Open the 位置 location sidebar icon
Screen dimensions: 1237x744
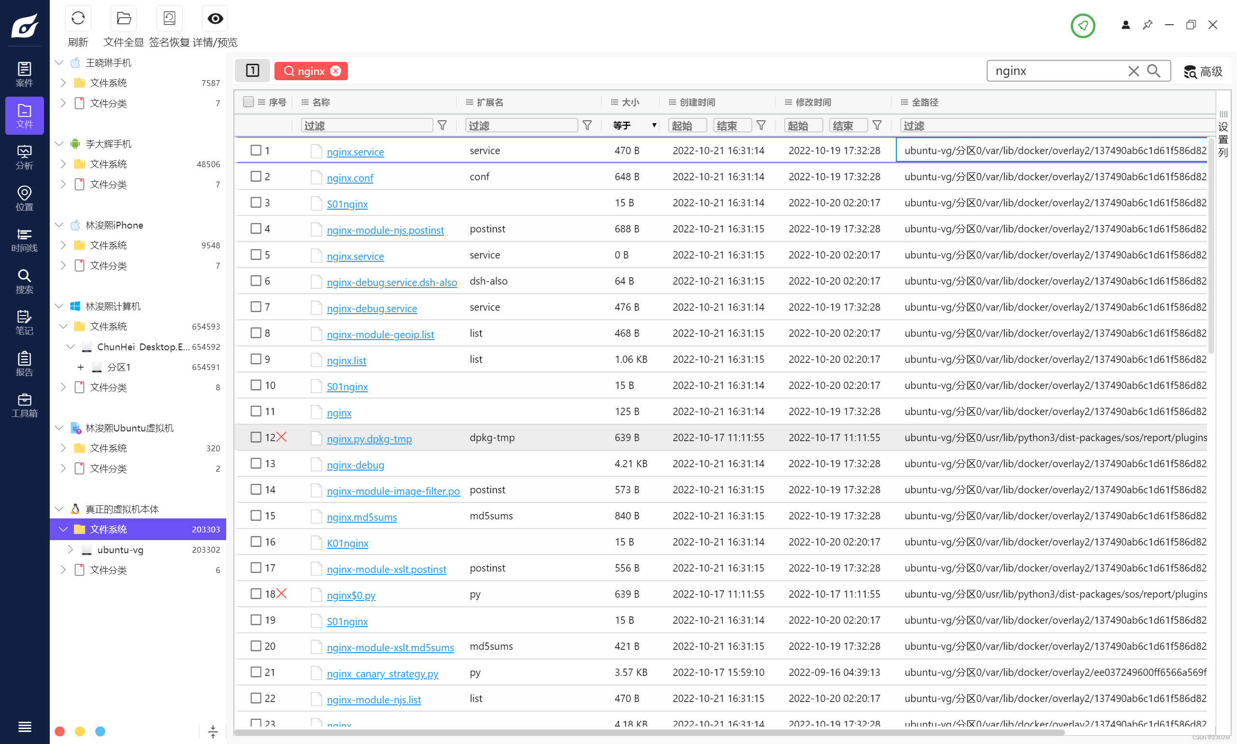[24, 198]
